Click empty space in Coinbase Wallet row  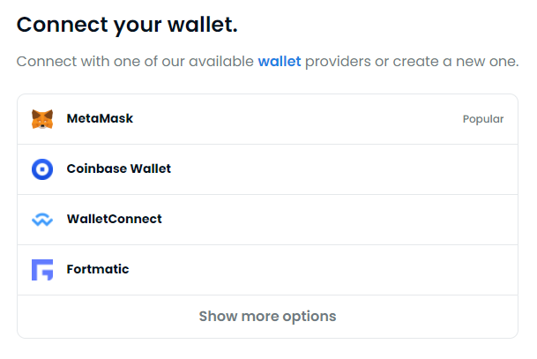342,169
